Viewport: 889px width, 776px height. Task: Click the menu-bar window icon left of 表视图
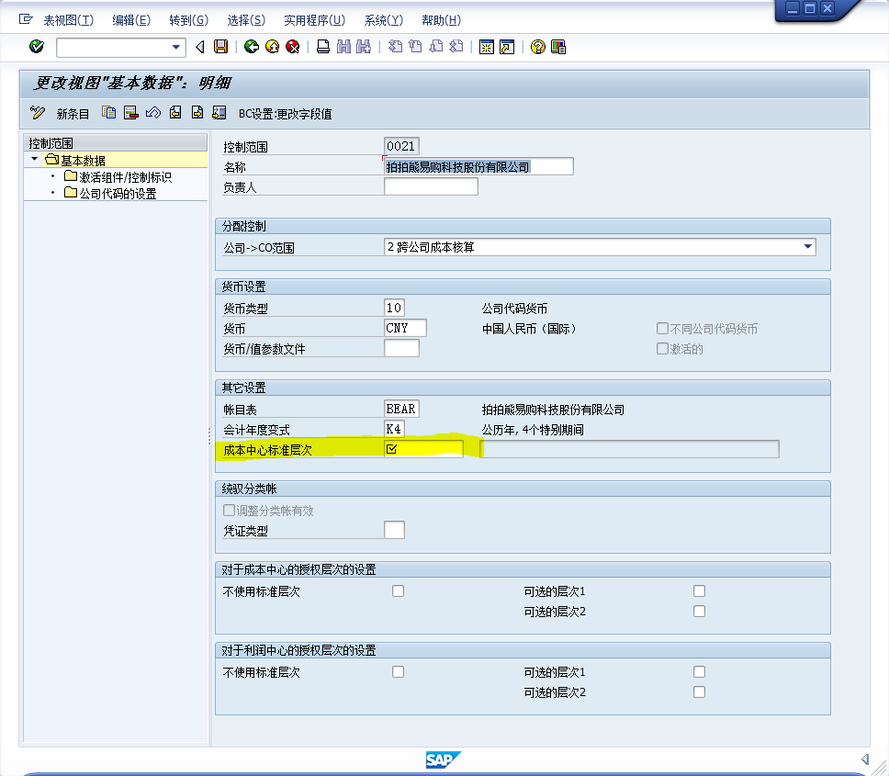tap(26, 20)
